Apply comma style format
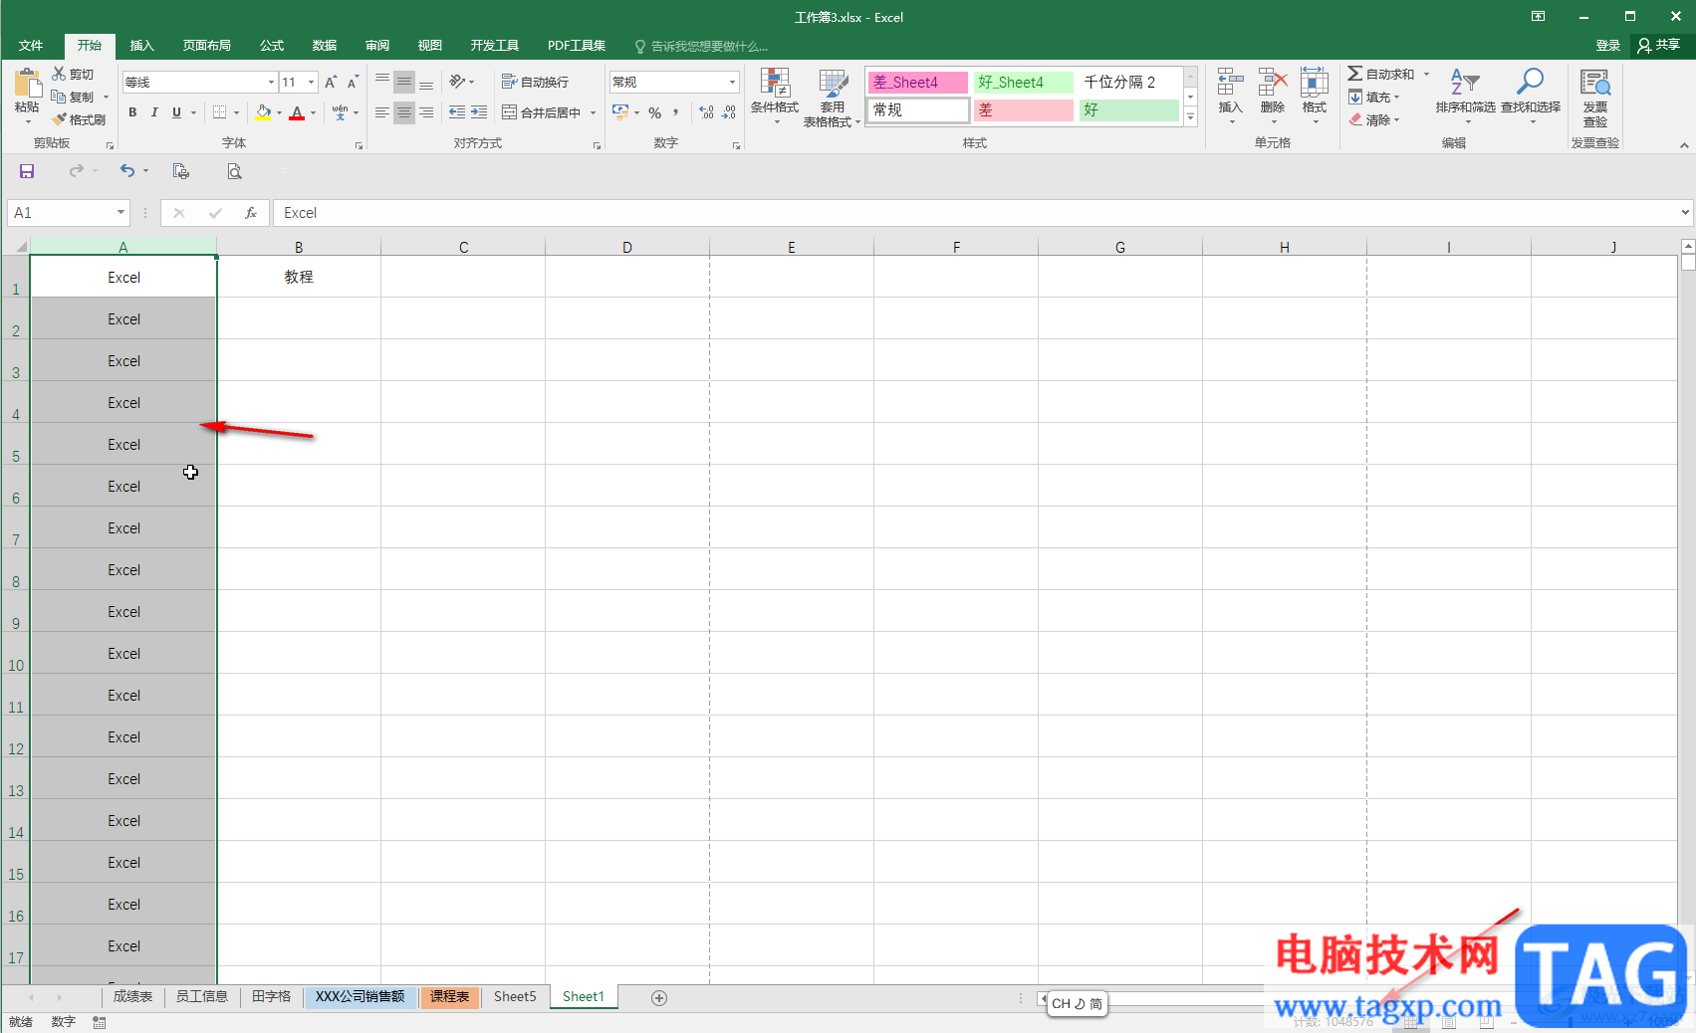1696x1033 pixels. (676, 113)
